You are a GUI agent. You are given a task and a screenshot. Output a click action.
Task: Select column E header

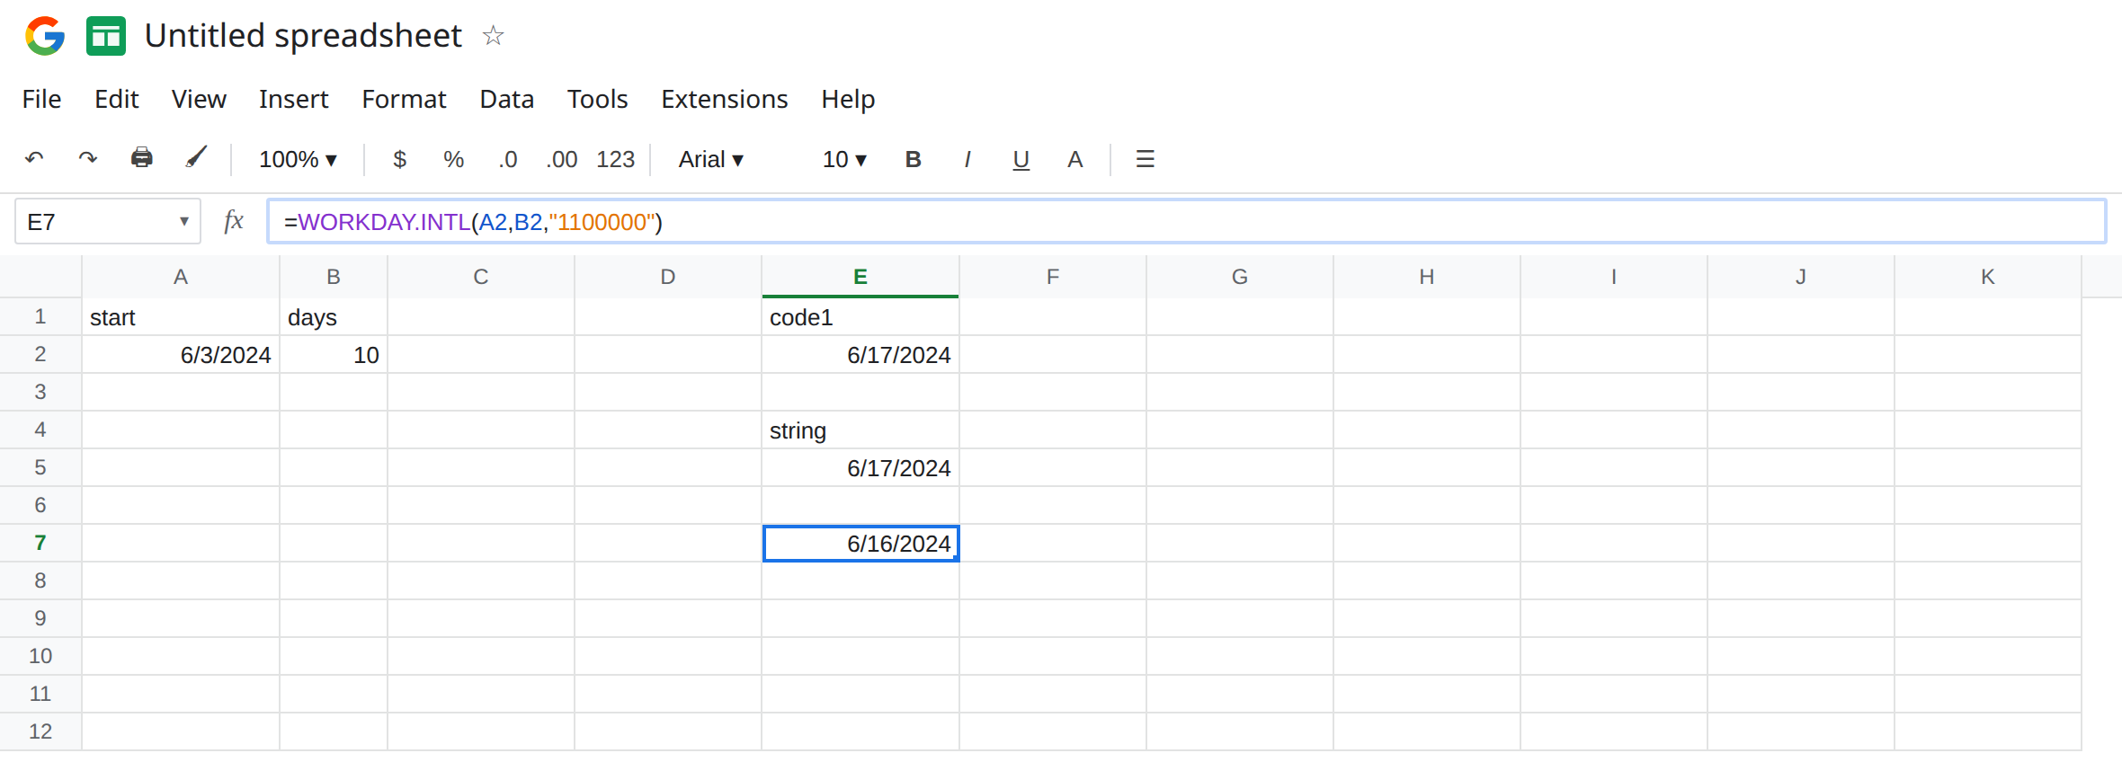[x=860, y=277]
